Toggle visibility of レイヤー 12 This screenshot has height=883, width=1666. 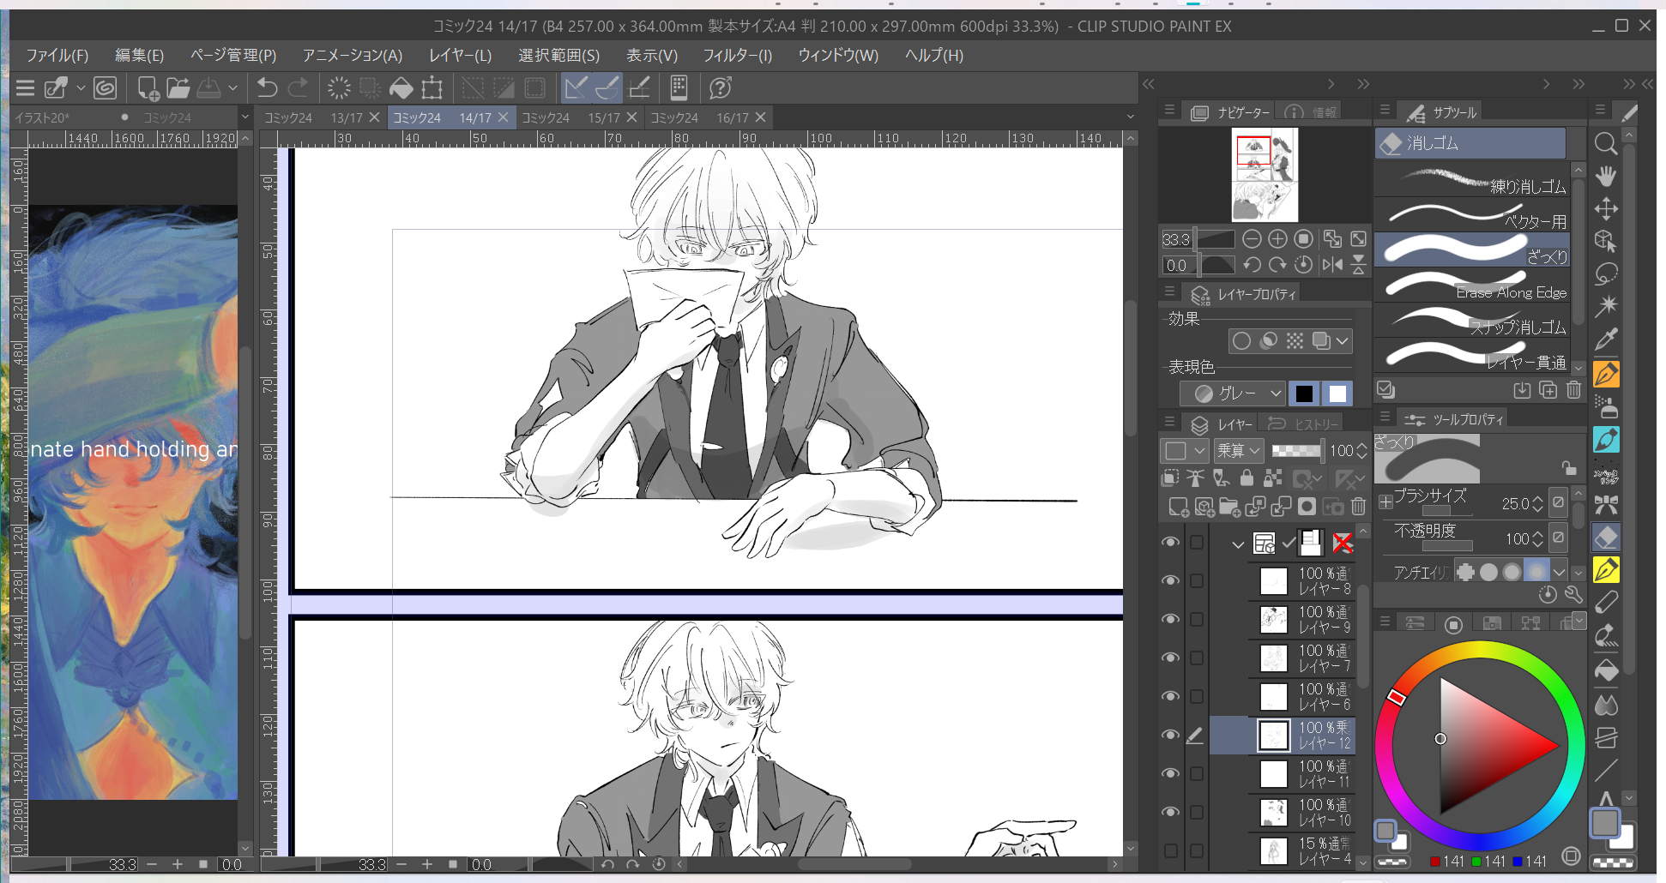point(1170,735)
